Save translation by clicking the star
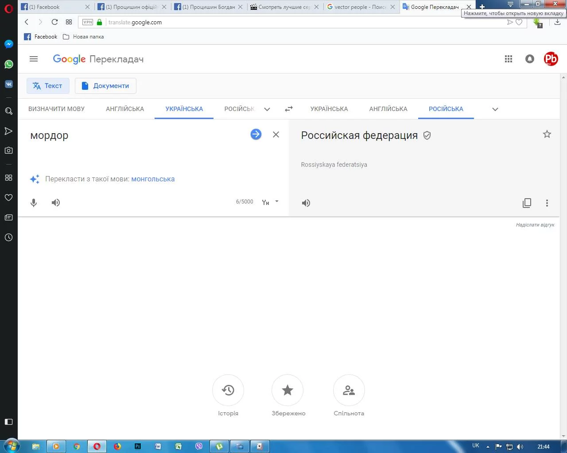Image resolution: width=567 pixels, height=453 pixels. [x=547, y=134]
